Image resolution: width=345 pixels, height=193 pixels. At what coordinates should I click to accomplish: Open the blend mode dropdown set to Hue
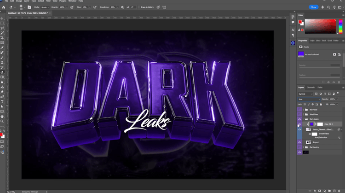pos(309,99)
